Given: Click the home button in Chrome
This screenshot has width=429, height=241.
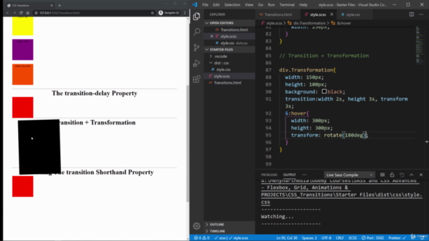Looking at the screenshot, I should (x=27, y=13).
